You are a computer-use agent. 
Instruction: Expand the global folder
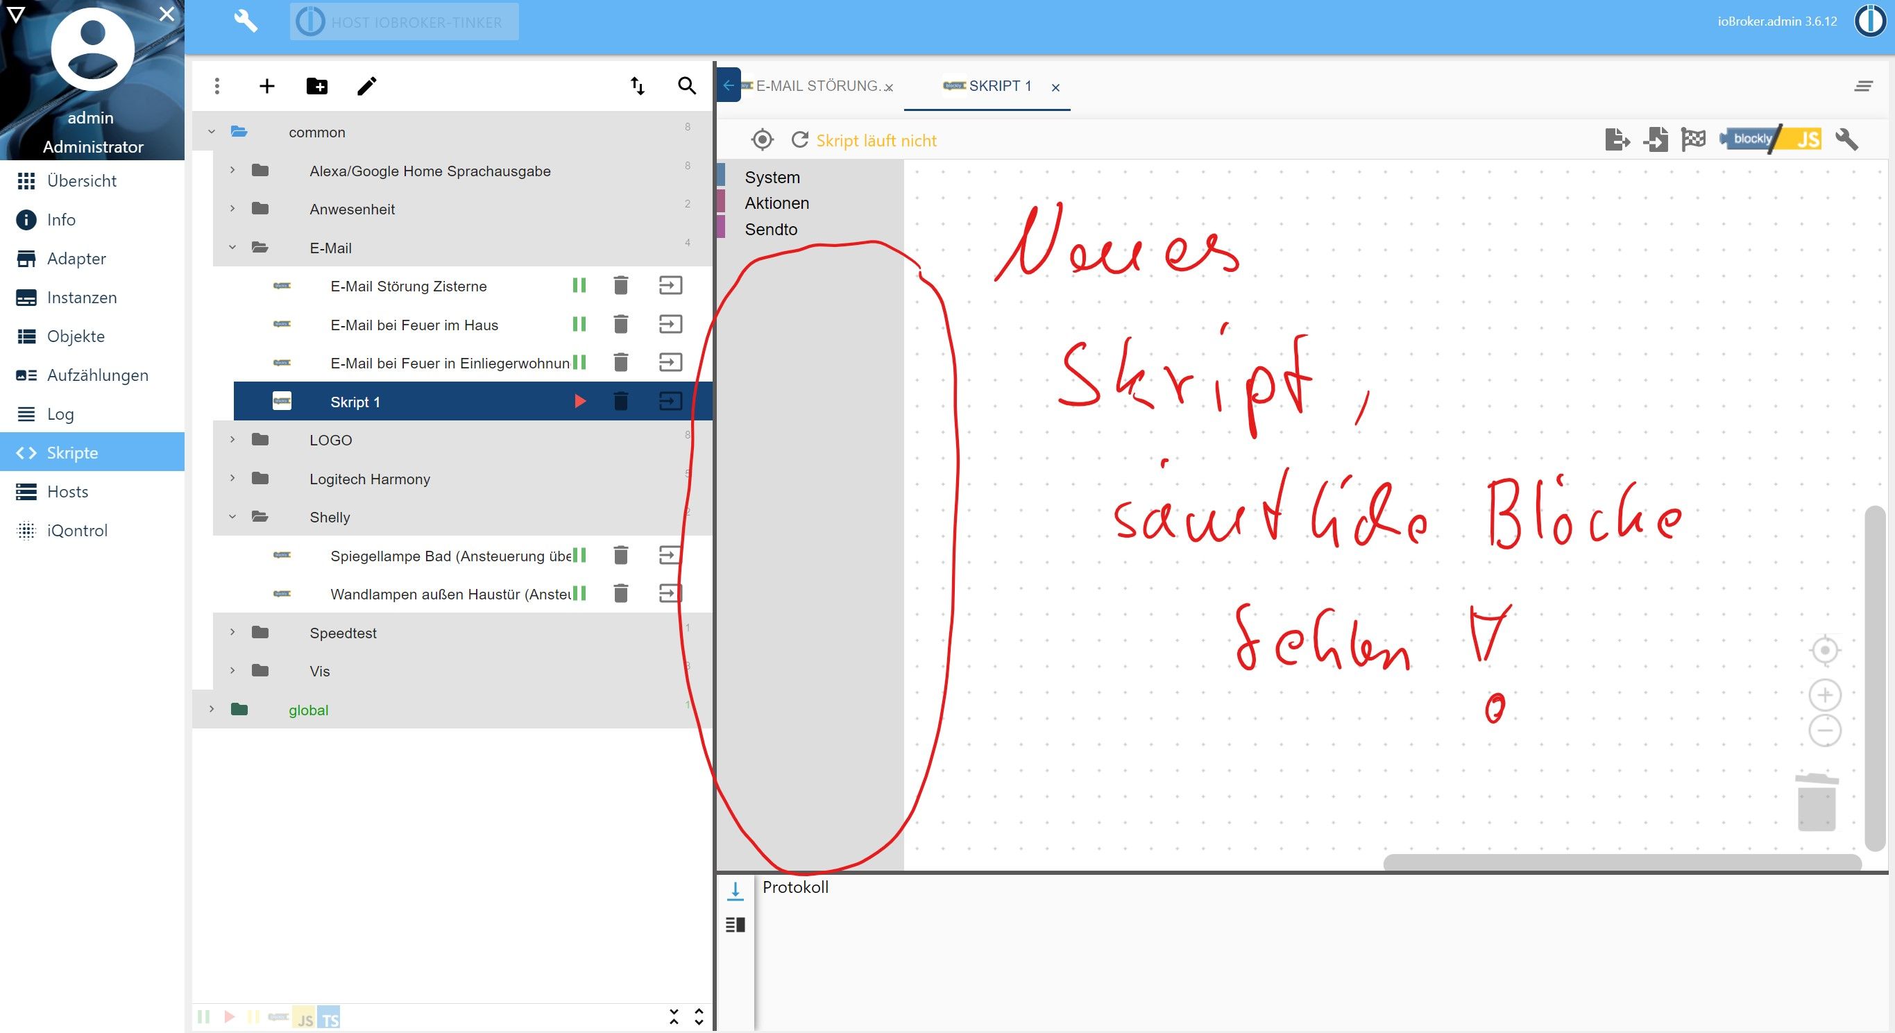212,709
